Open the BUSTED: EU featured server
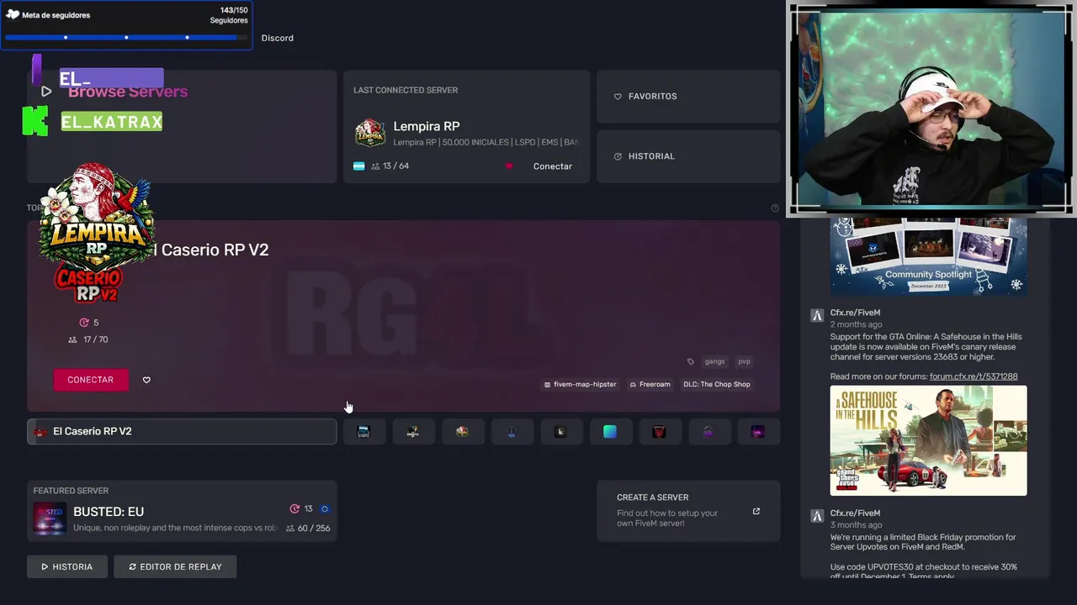Screen dimensions: 1077x605 [x=182, y=511]
